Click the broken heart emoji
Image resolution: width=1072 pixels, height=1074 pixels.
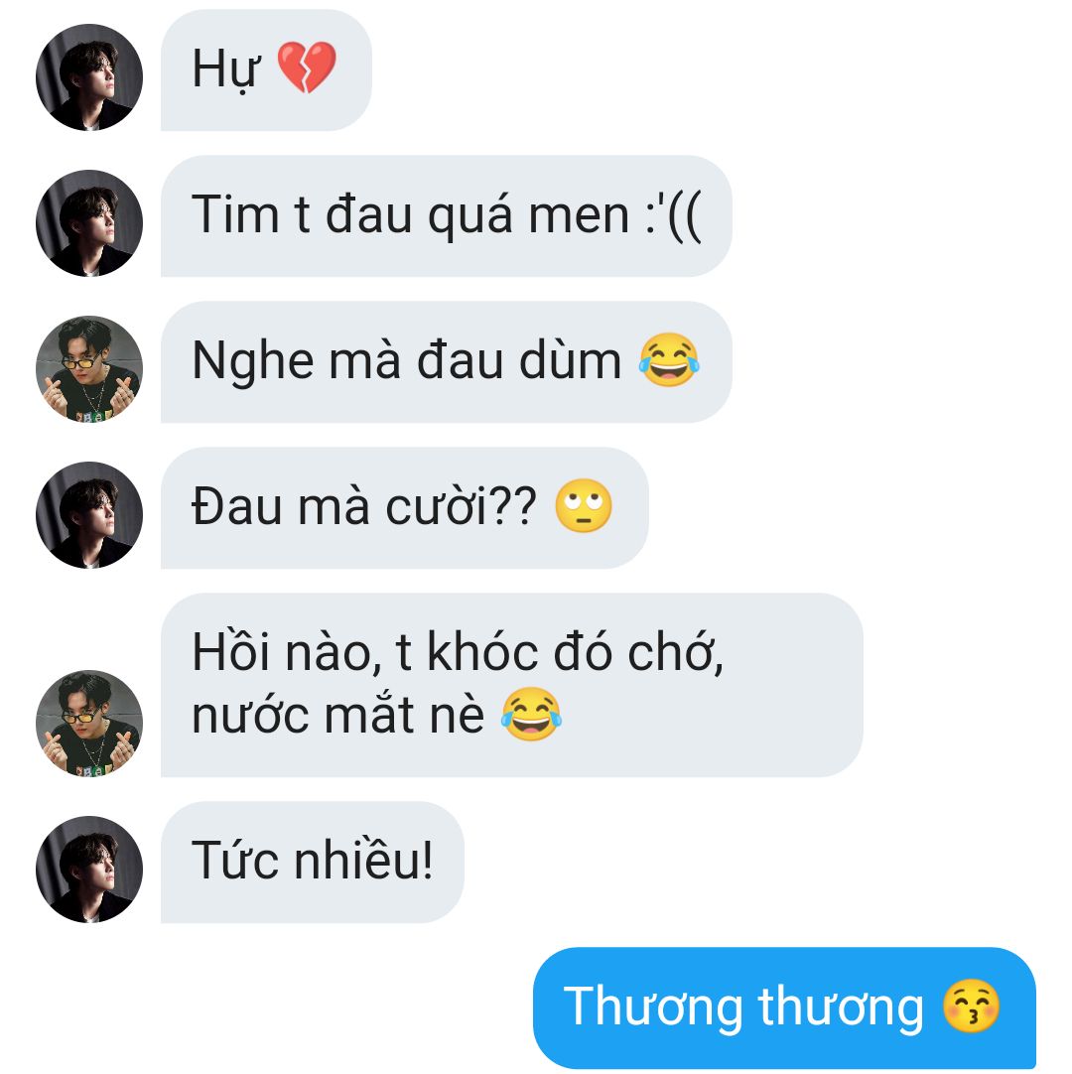point(306,67)
